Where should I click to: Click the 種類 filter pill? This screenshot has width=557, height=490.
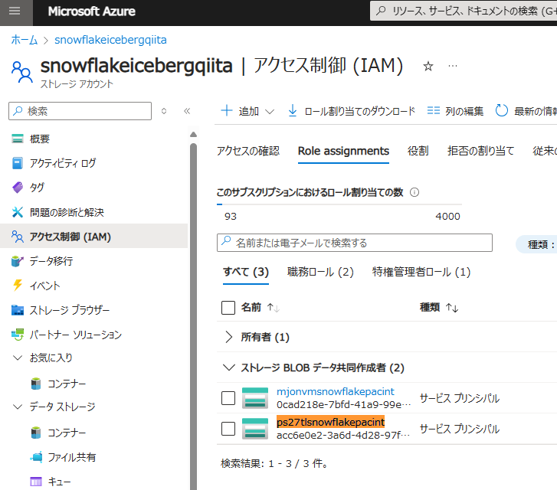(536, 244)
